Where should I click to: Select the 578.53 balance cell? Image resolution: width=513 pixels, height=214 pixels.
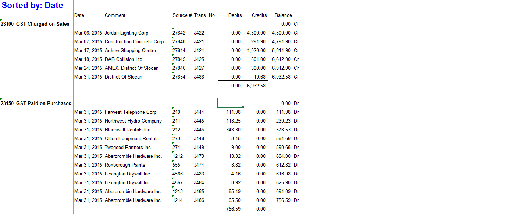(283, 130)
